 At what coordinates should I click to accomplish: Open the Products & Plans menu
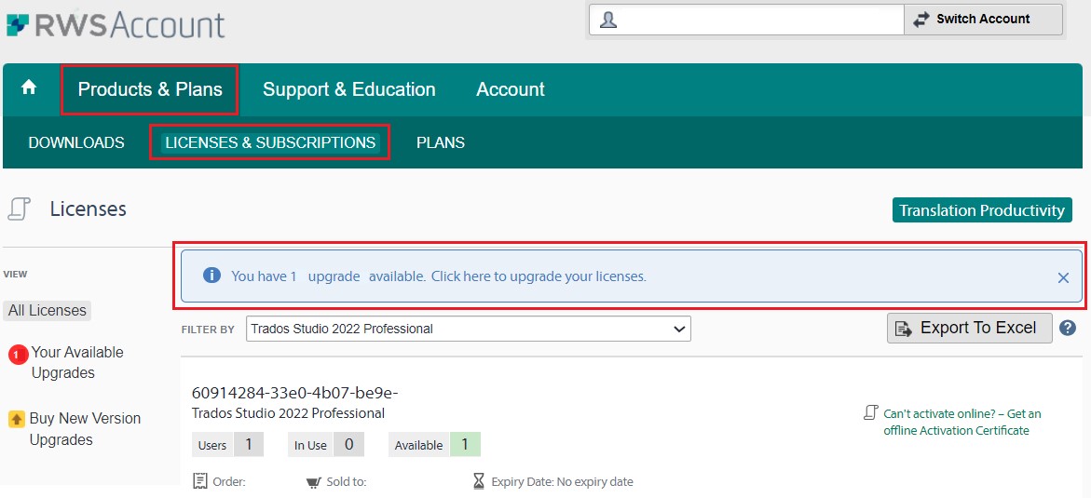(x=150, y=89)
